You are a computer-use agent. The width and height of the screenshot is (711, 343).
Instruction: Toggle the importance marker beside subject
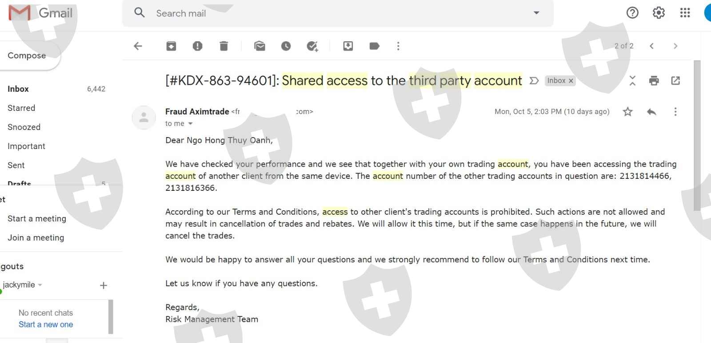tap(534, 81)
